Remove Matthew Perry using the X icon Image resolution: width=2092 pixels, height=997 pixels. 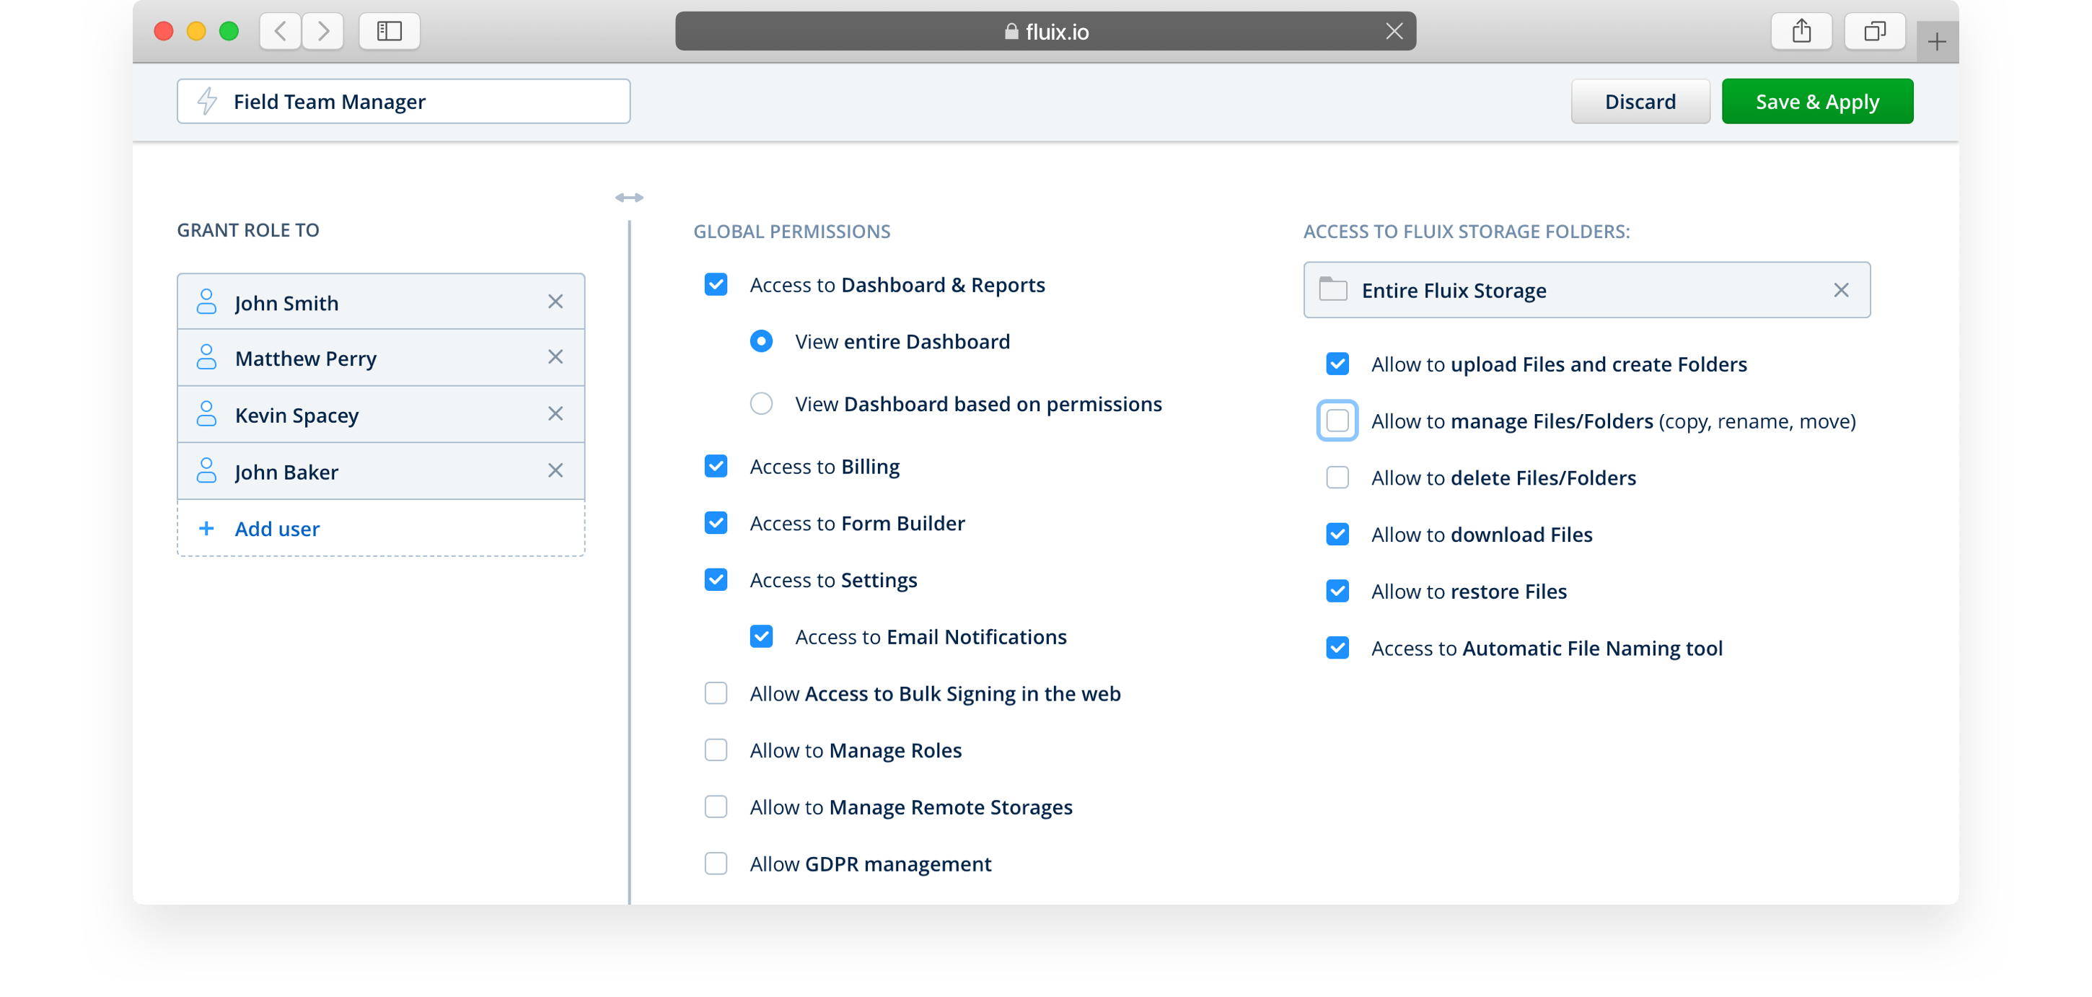[x=555, y=357]
